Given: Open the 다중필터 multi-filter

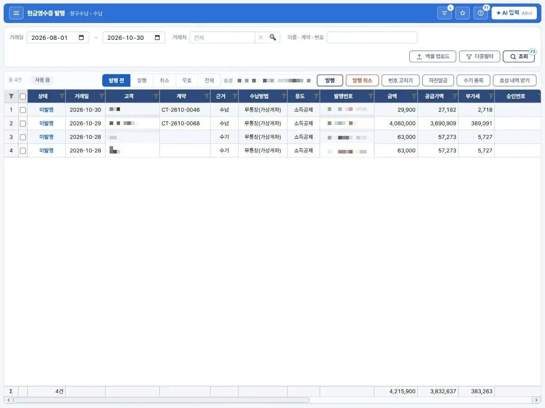Looking at the screenshot, I should tap(479, 57).
